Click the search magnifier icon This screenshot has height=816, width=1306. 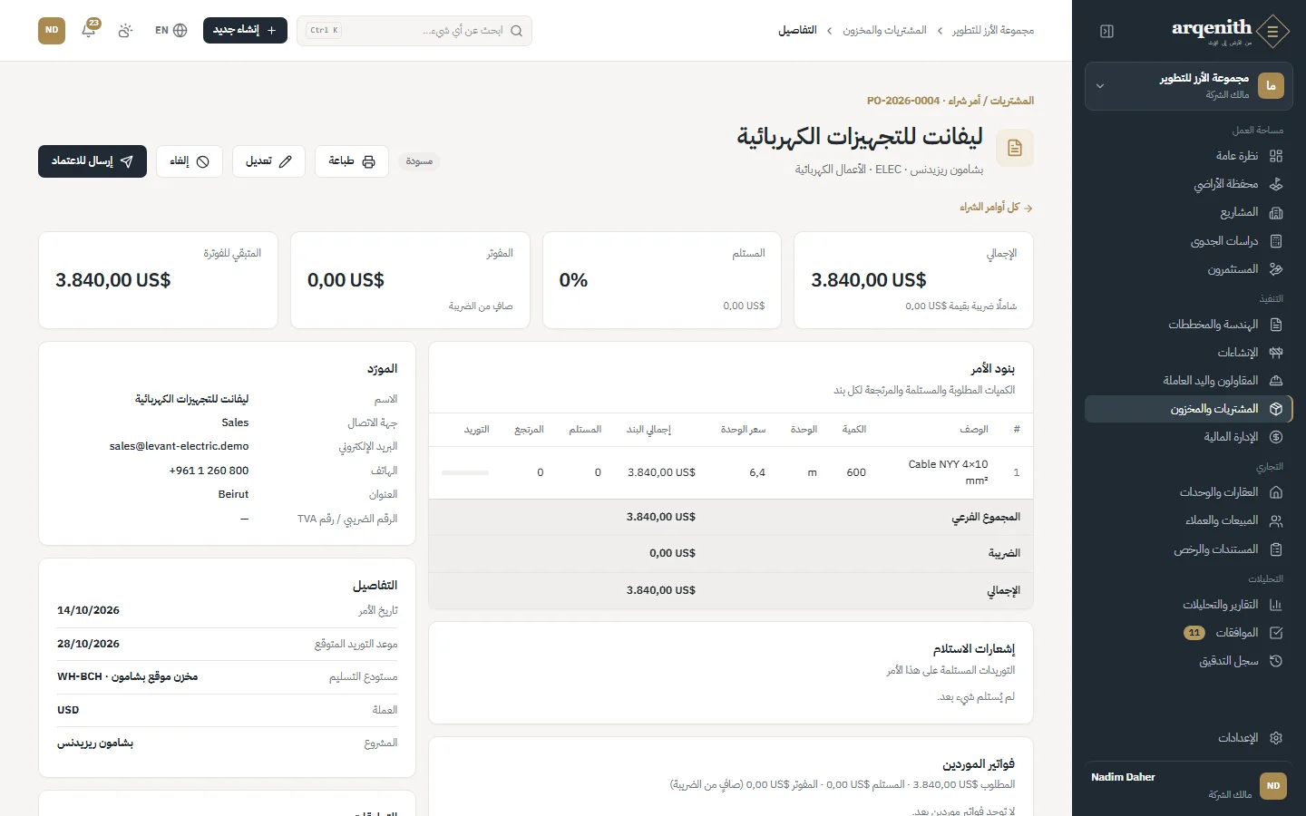(516, 31)
